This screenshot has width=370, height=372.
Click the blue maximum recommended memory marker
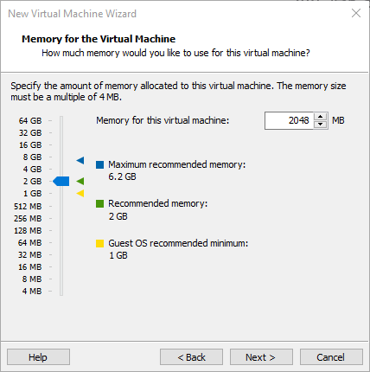[x=80, y=160]
